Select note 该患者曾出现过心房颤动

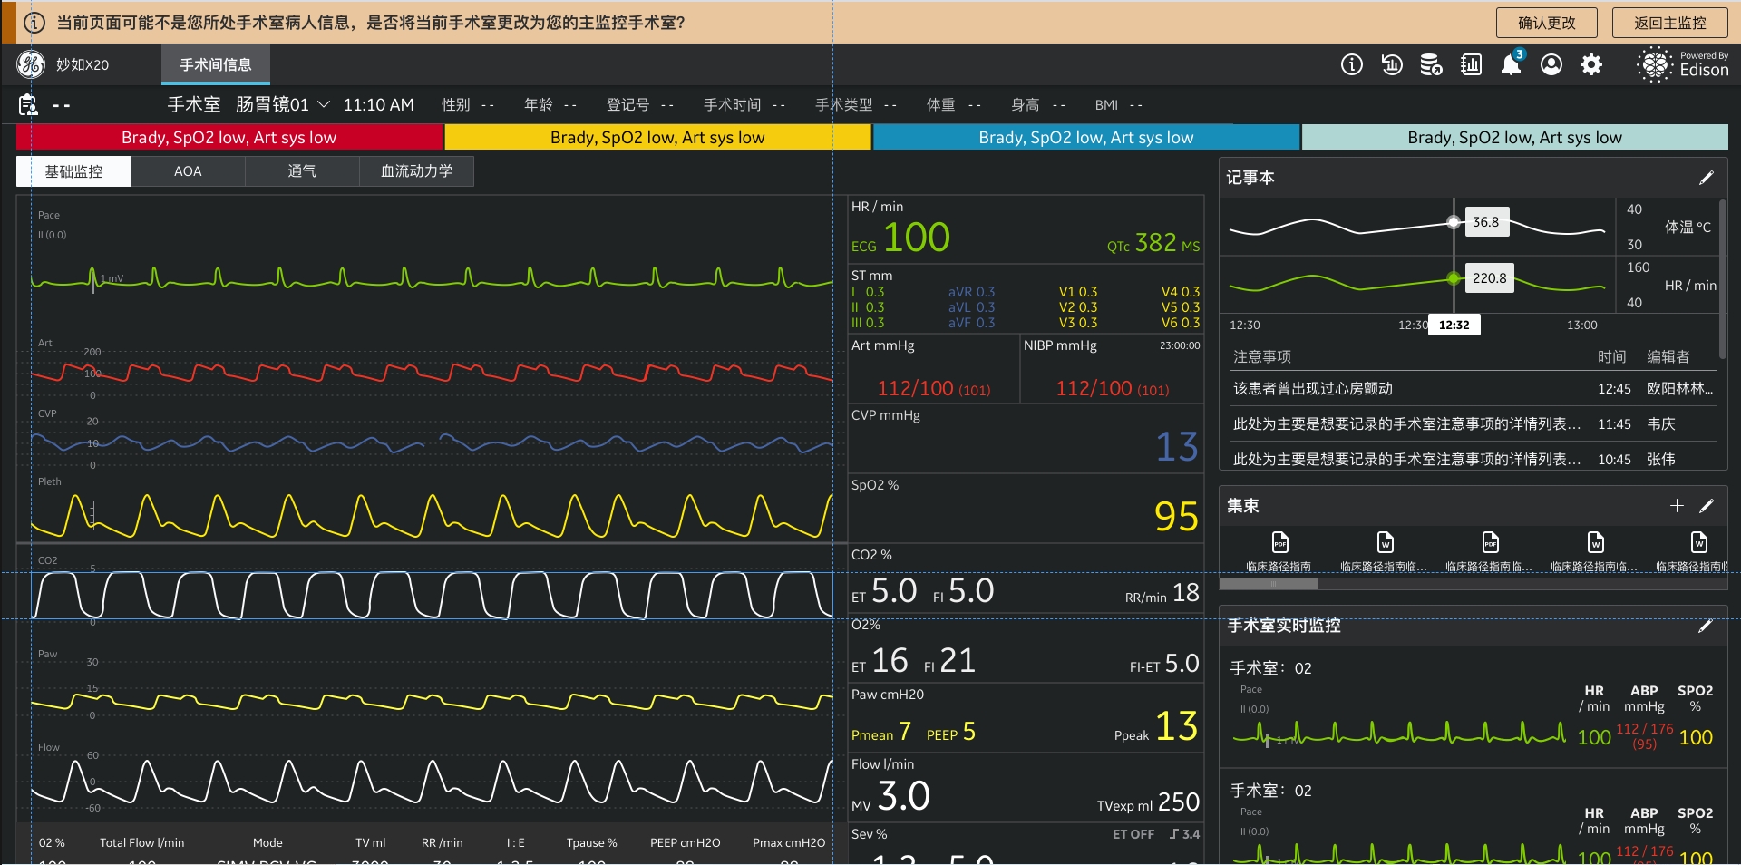tap(1473, 389)
